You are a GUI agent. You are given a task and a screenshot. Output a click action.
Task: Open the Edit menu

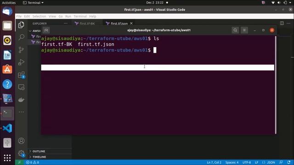27,16
